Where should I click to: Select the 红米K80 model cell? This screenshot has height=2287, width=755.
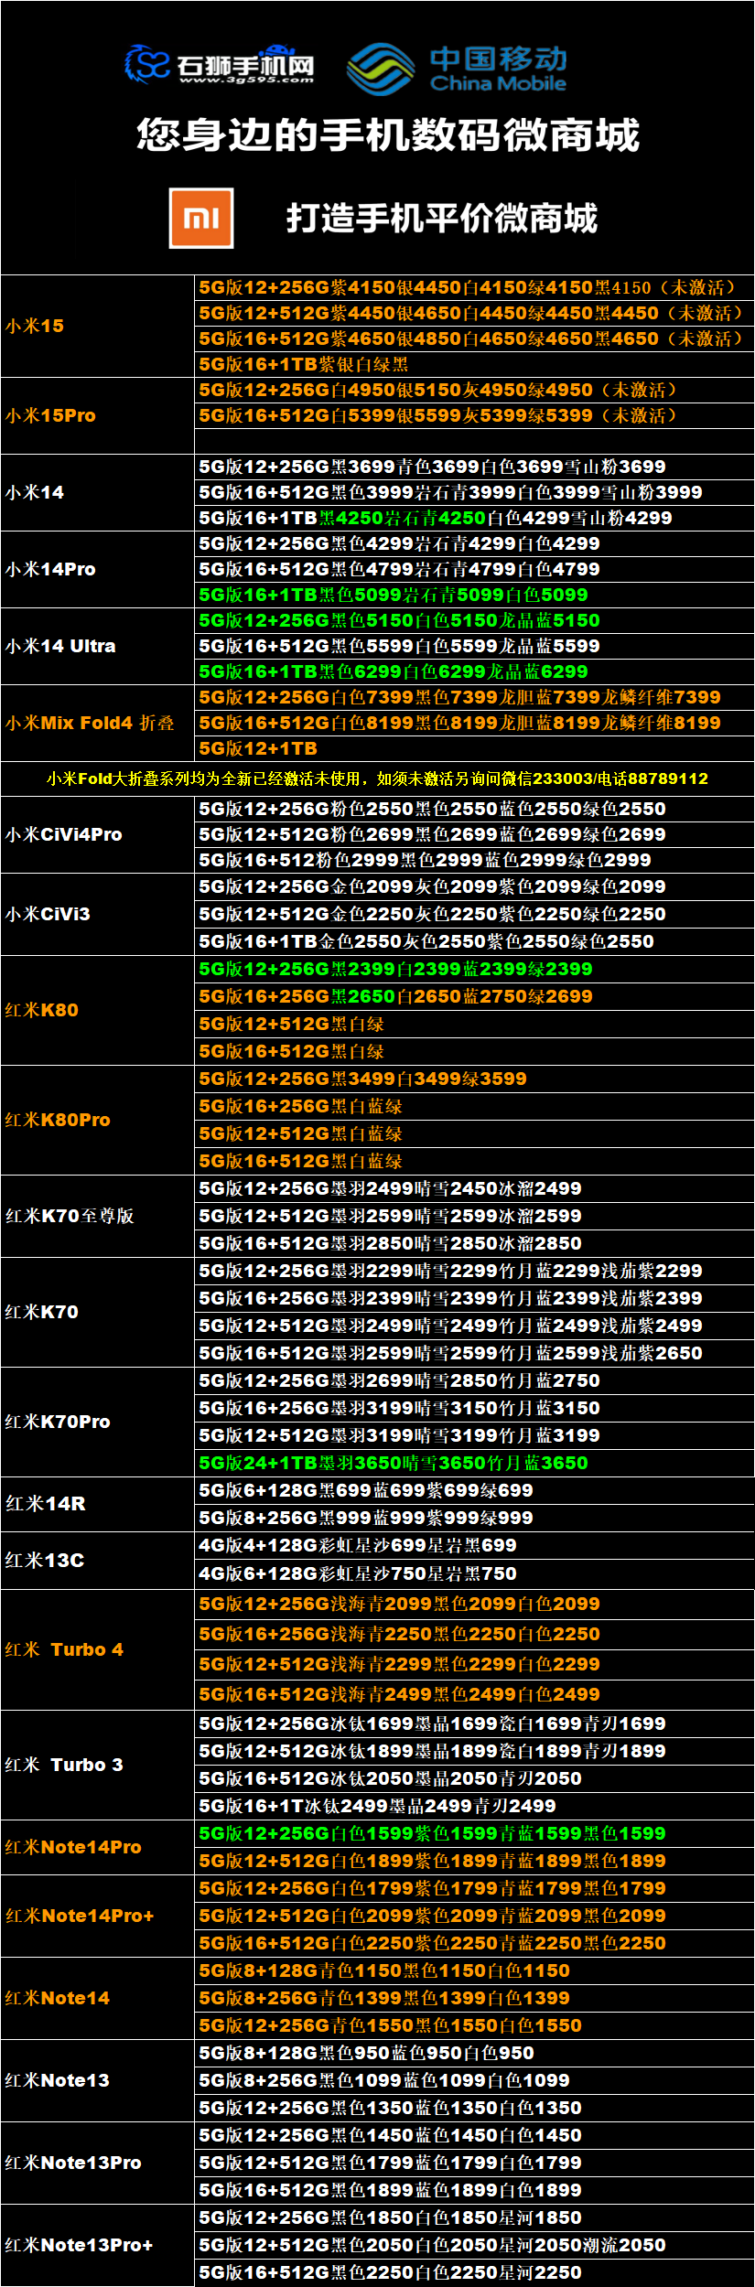(x=98, y=1010)
